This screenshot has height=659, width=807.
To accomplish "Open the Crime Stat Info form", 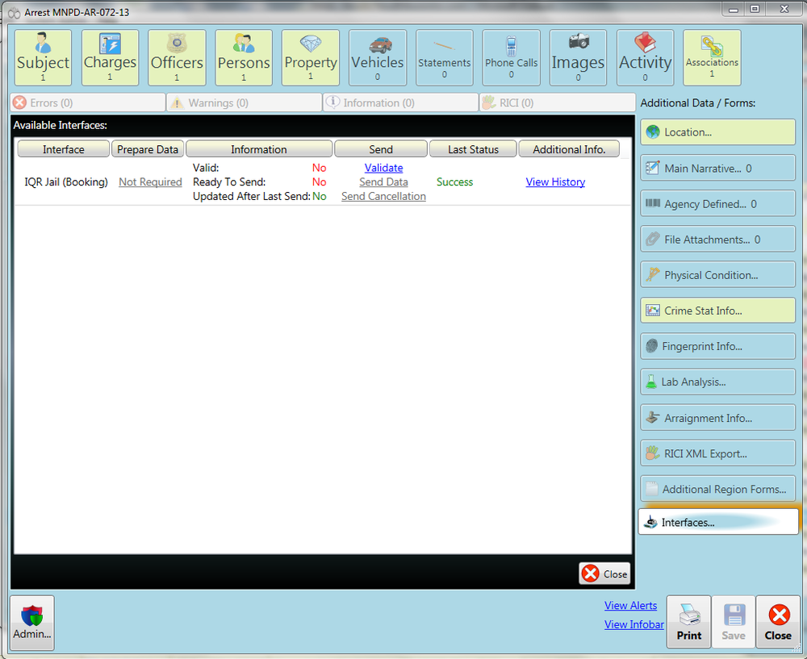I will pyautogui.click(x=717, y=310).
